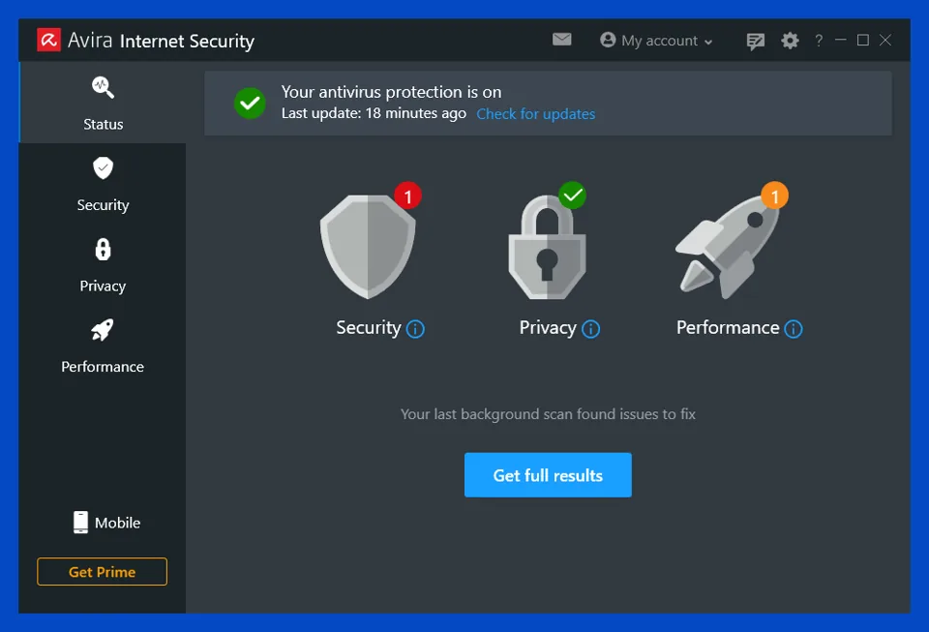This screenshot has height=632, width=929.
Task: Click the Get Prime button
Action: pyautogui.click(x=102, y=572)
